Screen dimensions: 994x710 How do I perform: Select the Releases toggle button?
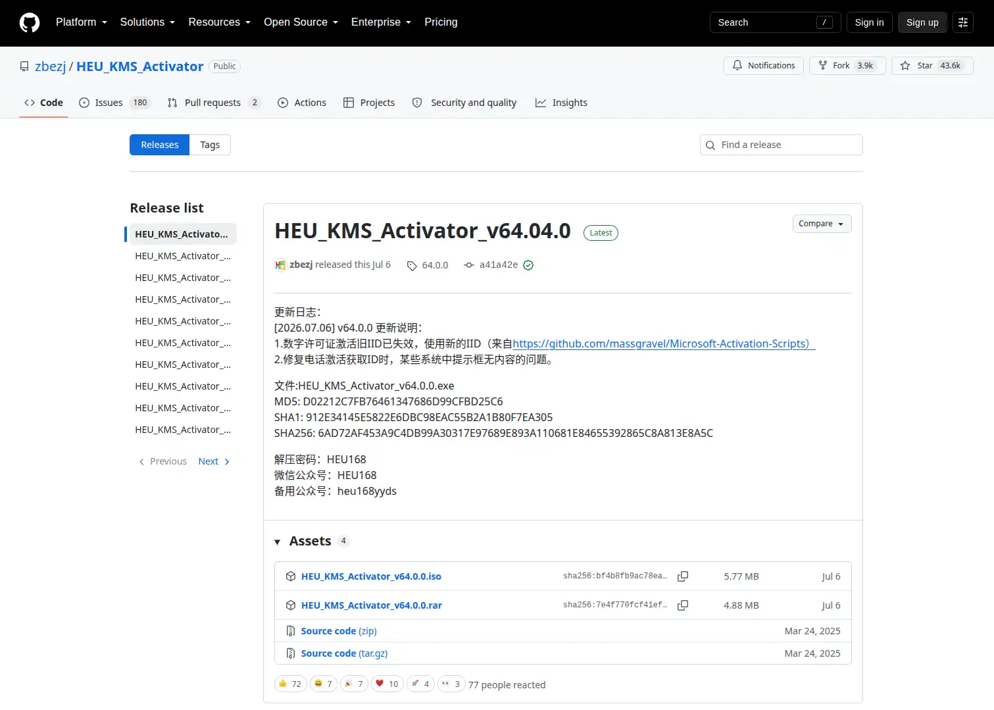(159, 145)
